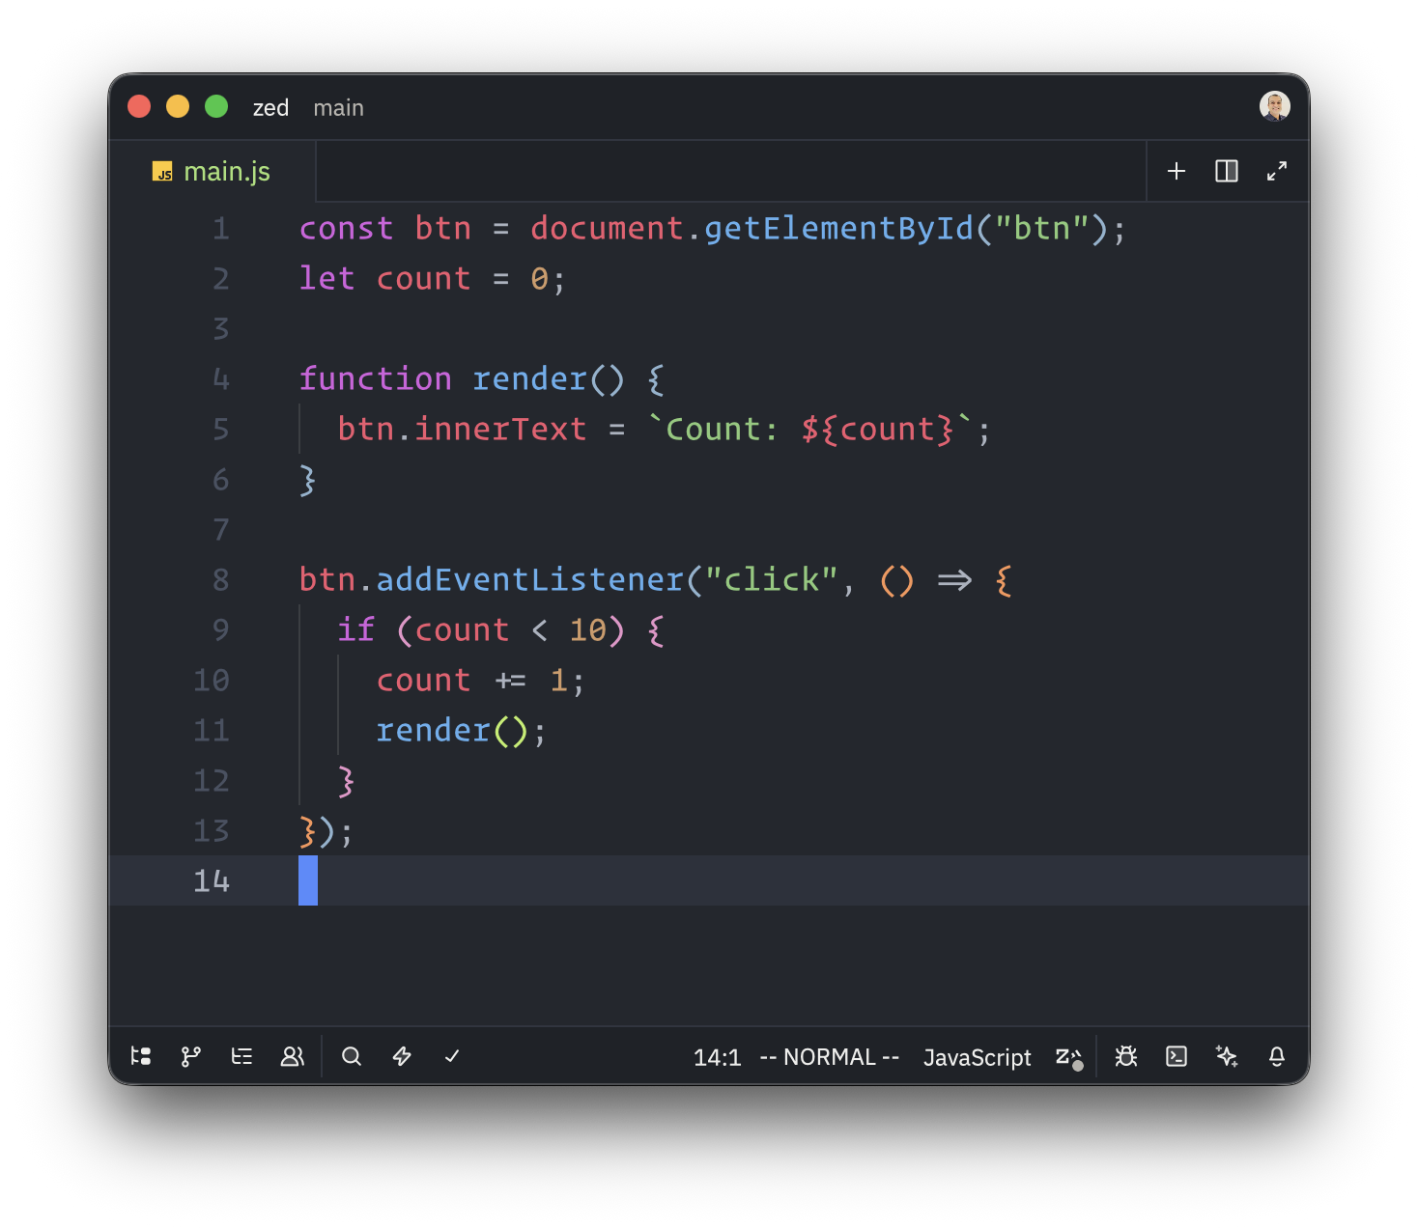This screenshot has height=1228, width=1418.
Task: Click line number 1 in gutter
Action: (221, 229)
